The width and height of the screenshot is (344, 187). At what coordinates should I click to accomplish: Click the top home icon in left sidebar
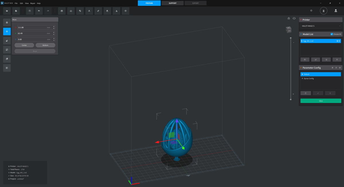7,22
